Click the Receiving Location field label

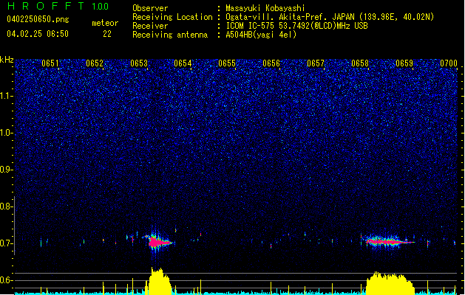[172, 17]
